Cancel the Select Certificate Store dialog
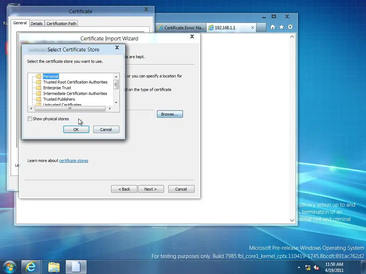The width and height of the screenshot is (366, 274). click(x=106, y=129)
